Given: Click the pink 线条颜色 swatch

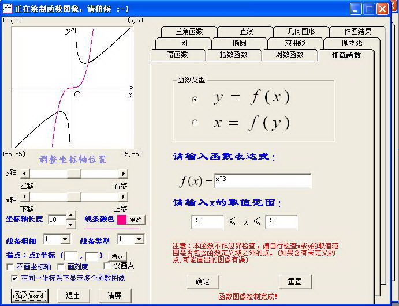Looking at the screenshot, I should [122, 220].
